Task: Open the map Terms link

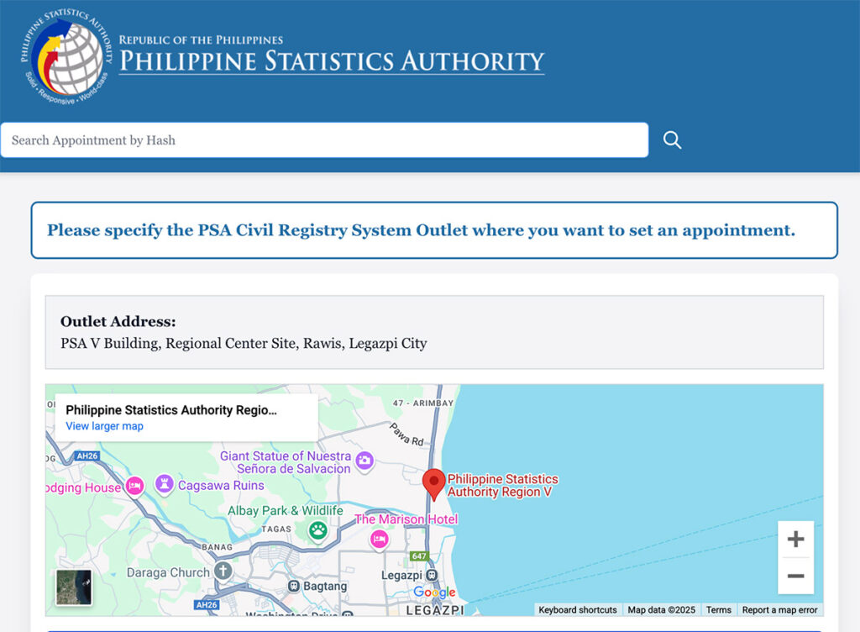Action: point(718,609)
